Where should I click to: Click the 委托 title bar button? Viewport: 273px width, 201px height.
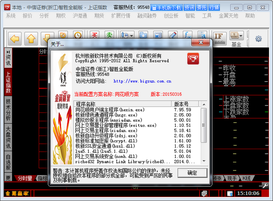click(202, 7)
